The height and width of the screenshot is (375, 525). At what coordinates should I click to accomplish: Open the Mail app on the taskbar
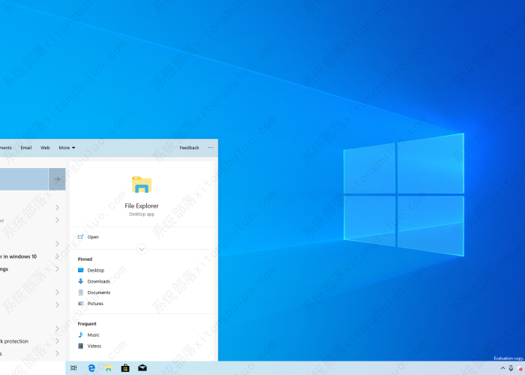click(x=142, y=368)
